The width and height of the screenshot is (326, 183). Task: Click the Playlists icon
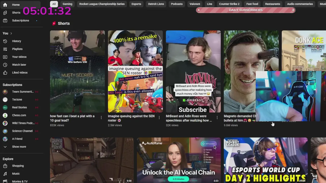[5, 49]
